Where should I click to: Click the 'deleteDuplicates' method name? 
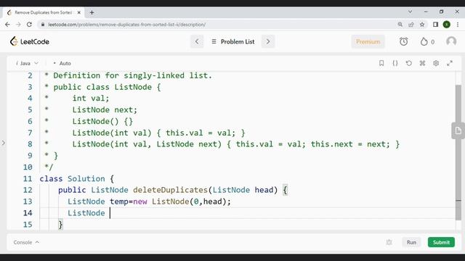170,190
